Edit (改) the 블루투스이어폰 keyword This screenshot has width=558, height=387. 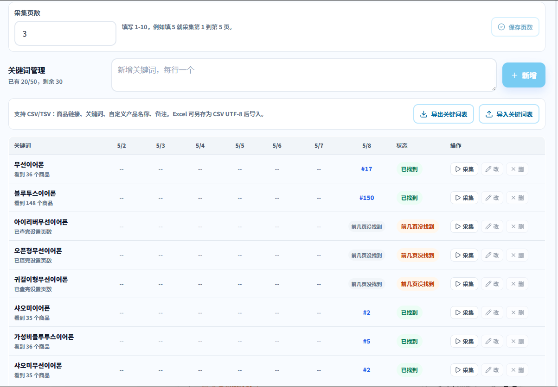pos(492,198)
